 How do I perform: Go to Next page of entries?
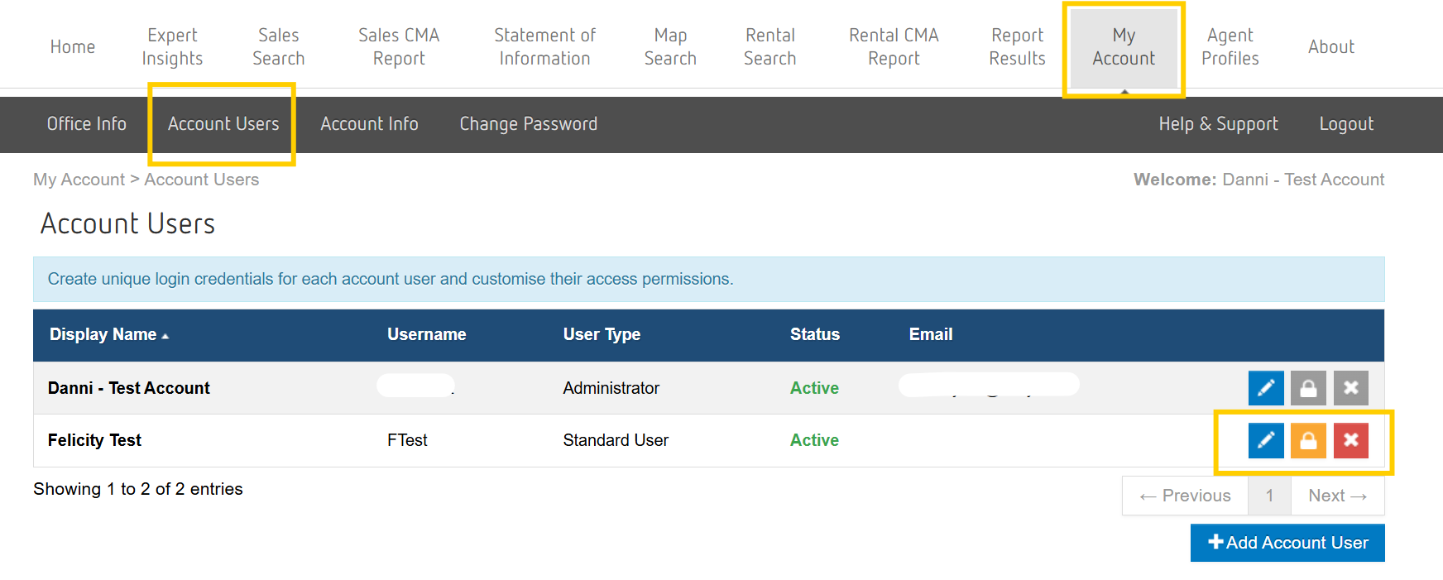click(x=1337, y=496)
